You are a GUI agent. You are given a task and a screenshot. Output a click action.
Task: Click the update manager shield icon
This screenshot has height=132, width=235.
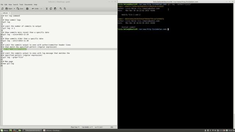[227, 131]
